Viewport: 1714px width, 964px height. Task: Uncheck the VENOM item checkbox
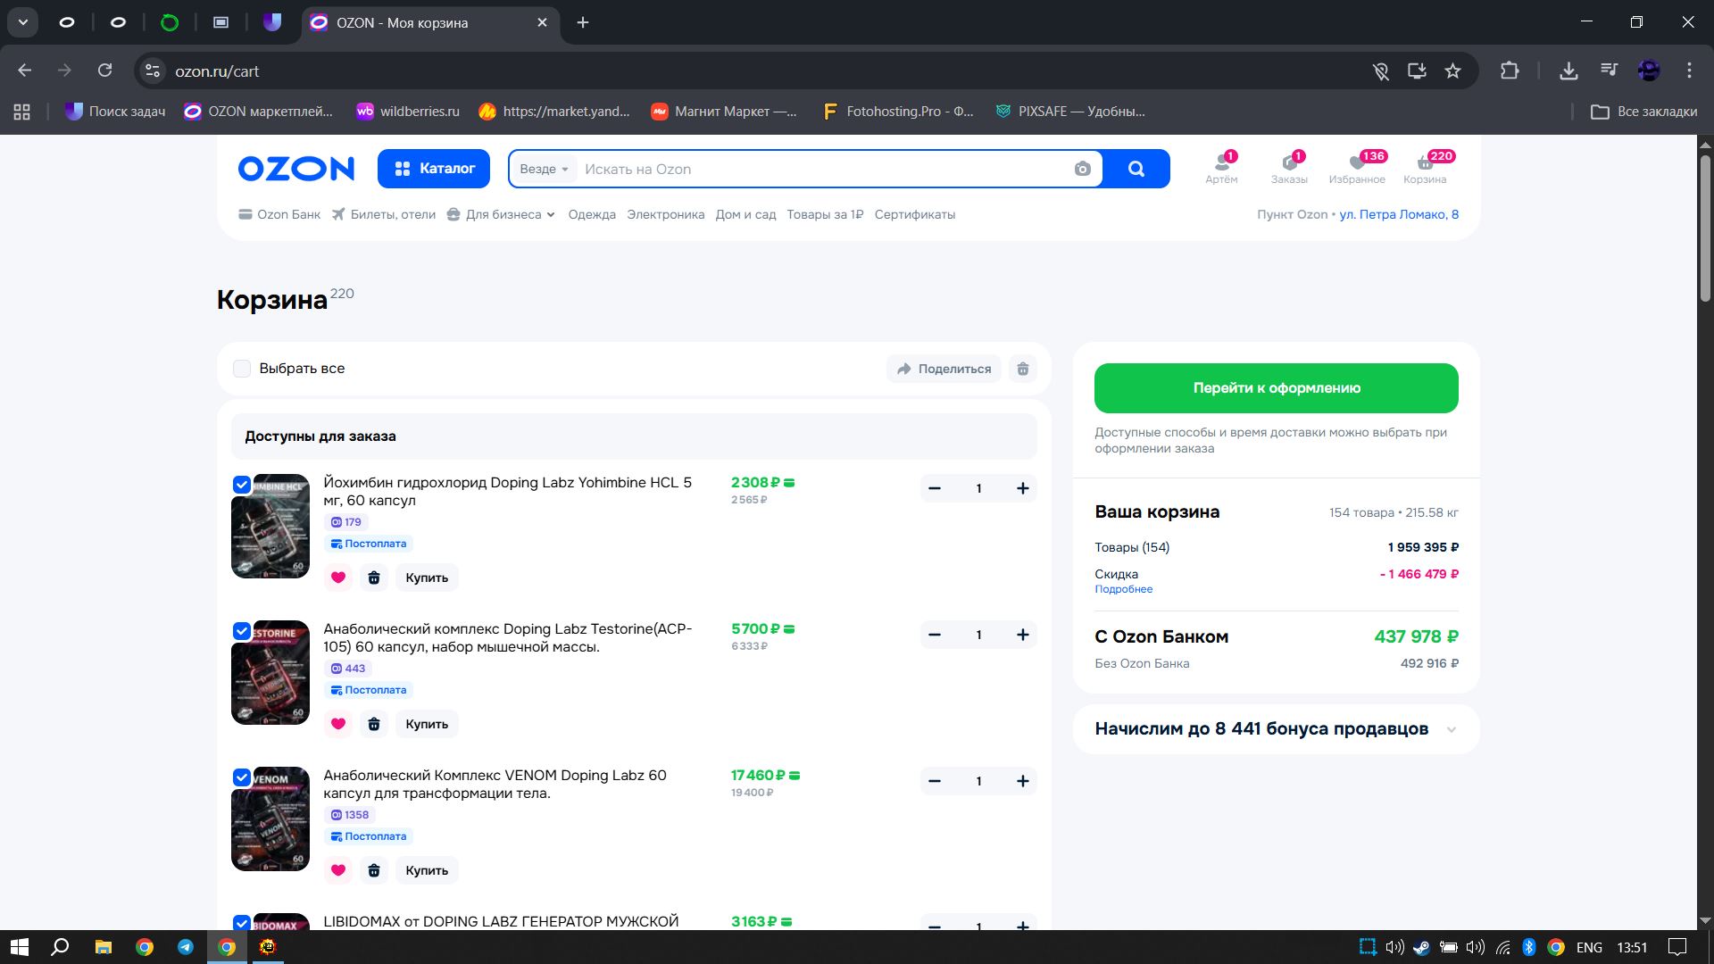pos(242,777)
